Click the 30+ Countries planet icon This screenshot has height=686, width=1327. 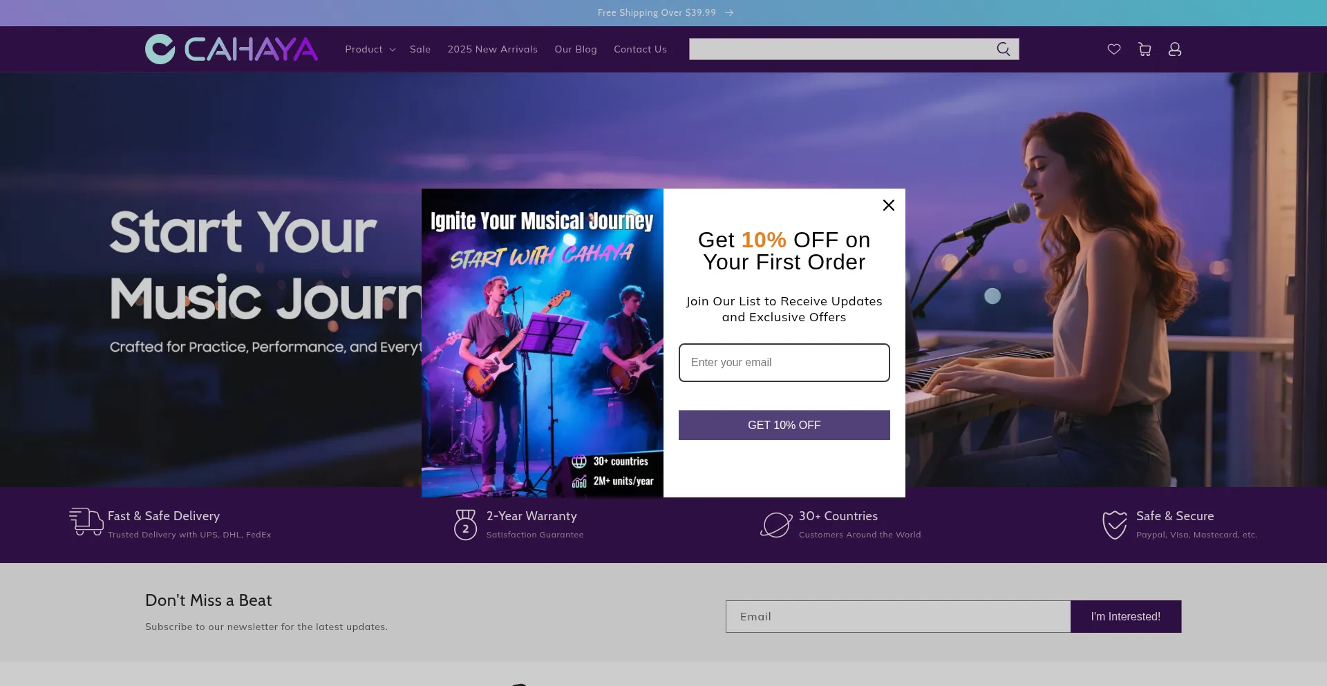(776, 524)
